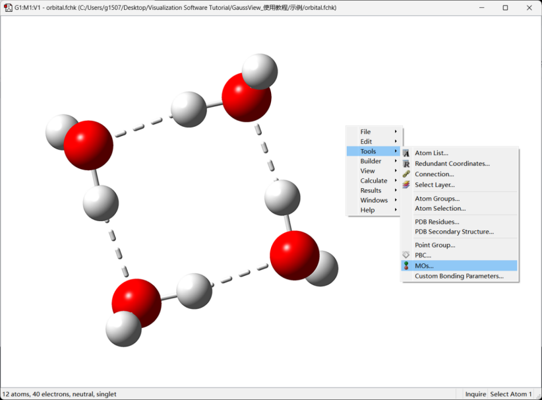Viewport: 542px width, 400px height.
Task: Click the Inquire status bar button
Action: point(475,394)
